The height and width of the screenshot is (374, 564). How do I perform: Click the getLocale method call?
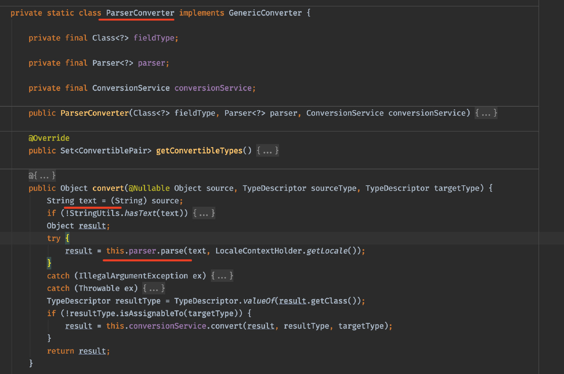point(326,251)
